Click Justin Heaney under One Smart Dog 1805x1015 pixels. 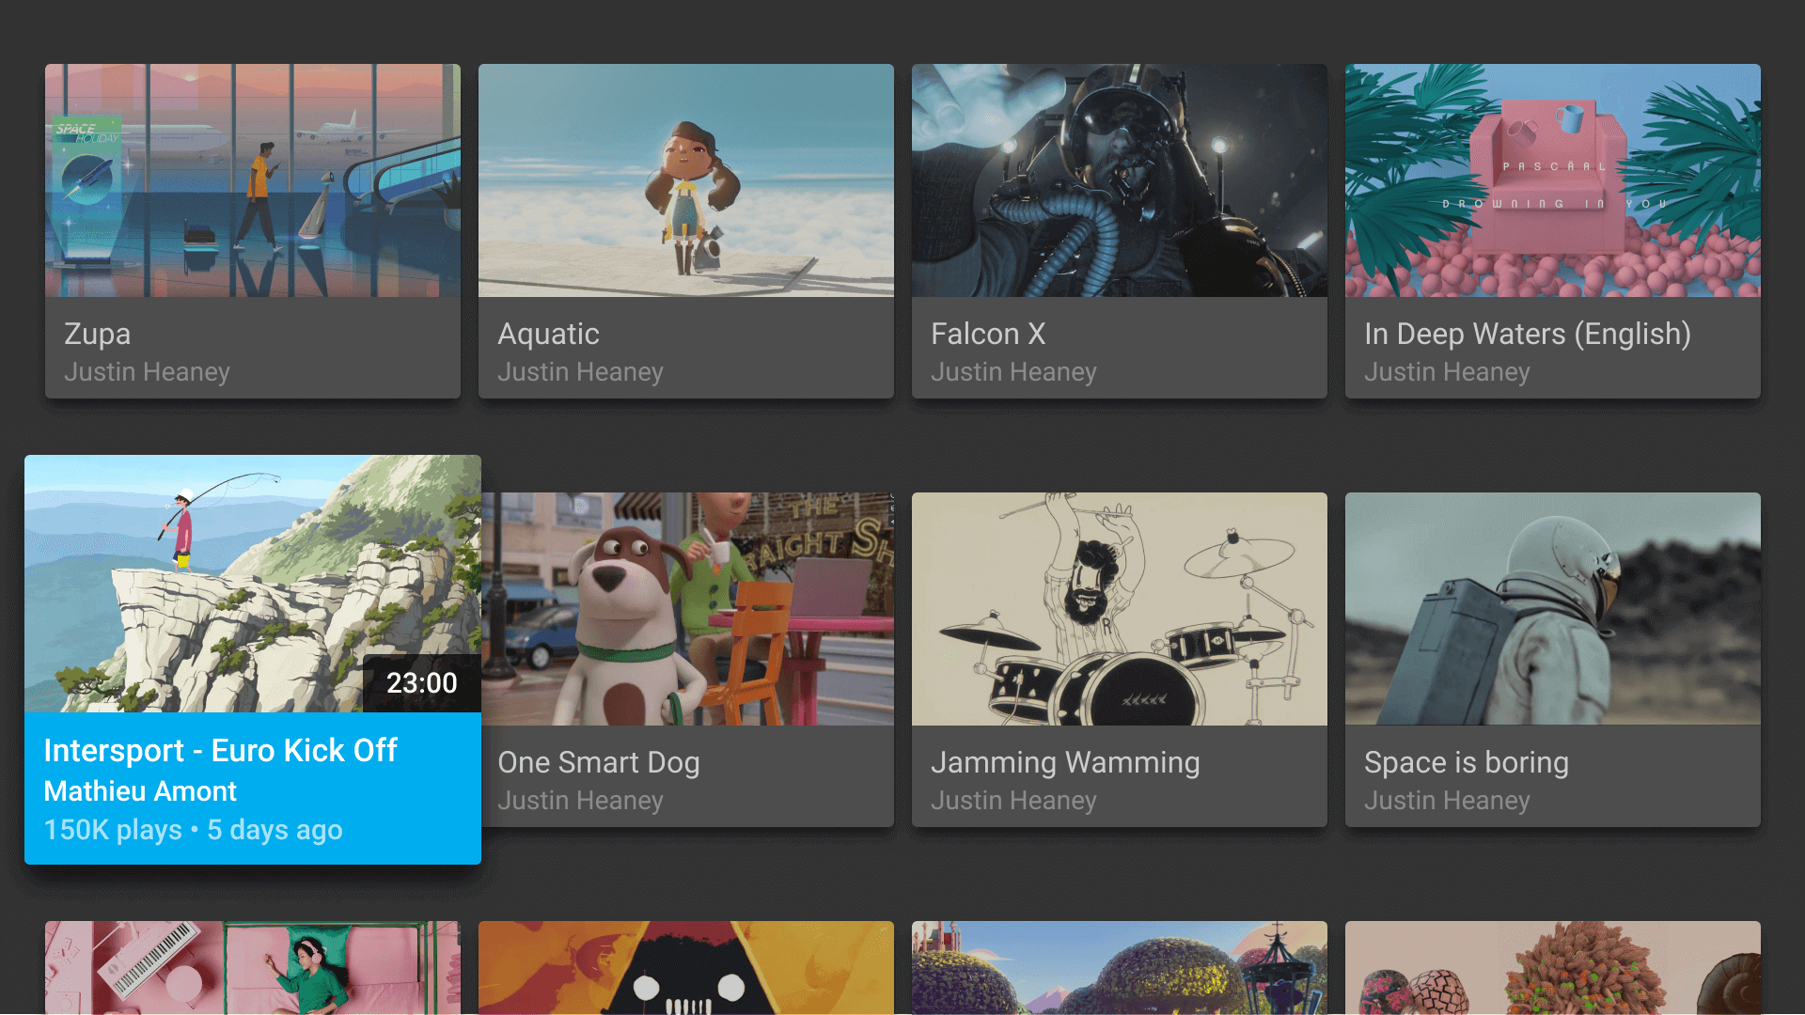click(580, 801)
